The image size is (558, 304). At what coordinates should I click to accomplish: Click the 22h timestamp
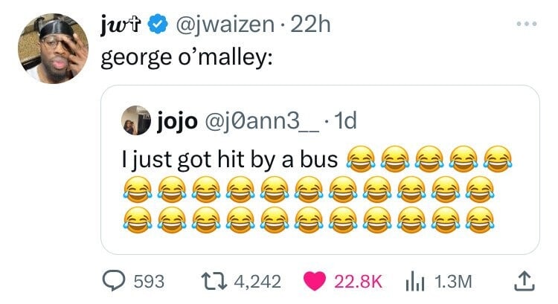pyautogui.click(x=310, y=25)
